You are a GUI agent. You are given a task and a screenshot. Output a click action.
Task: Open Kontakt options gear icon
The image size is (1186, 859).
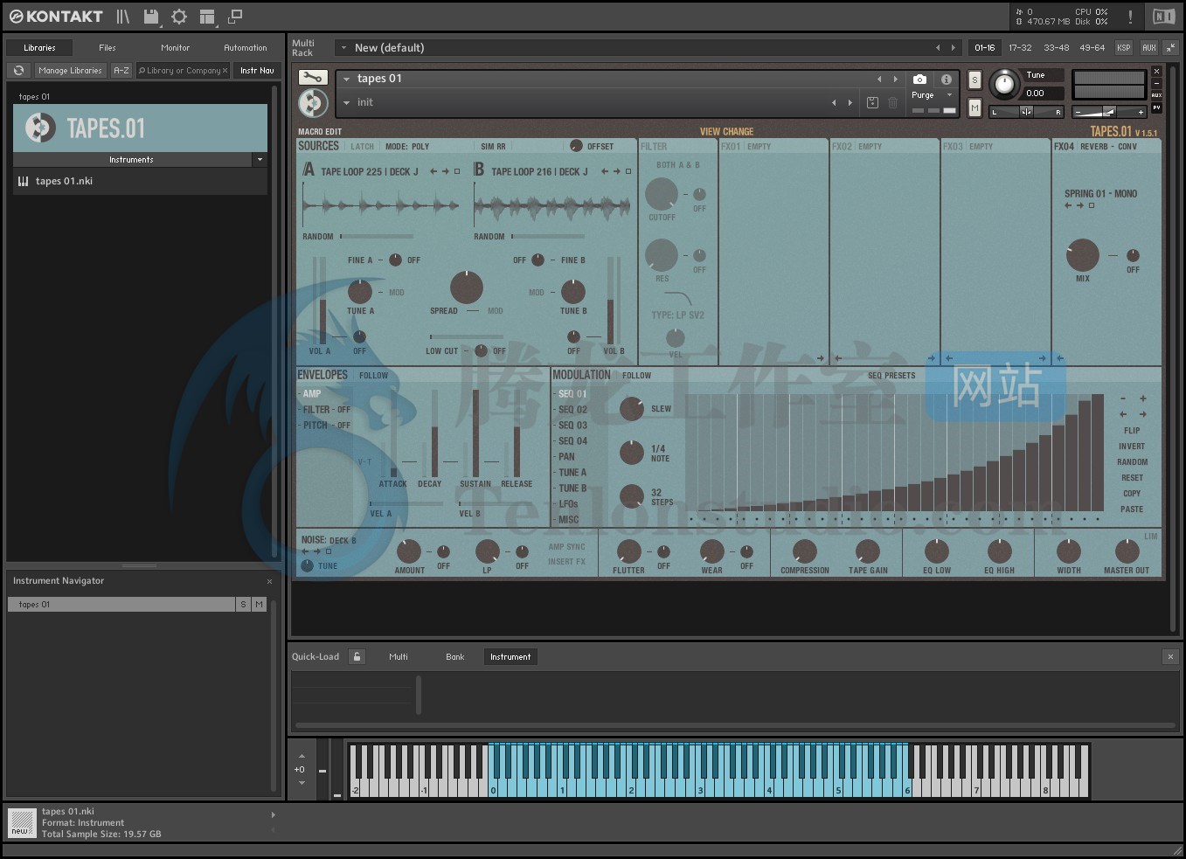coord(179,17)
